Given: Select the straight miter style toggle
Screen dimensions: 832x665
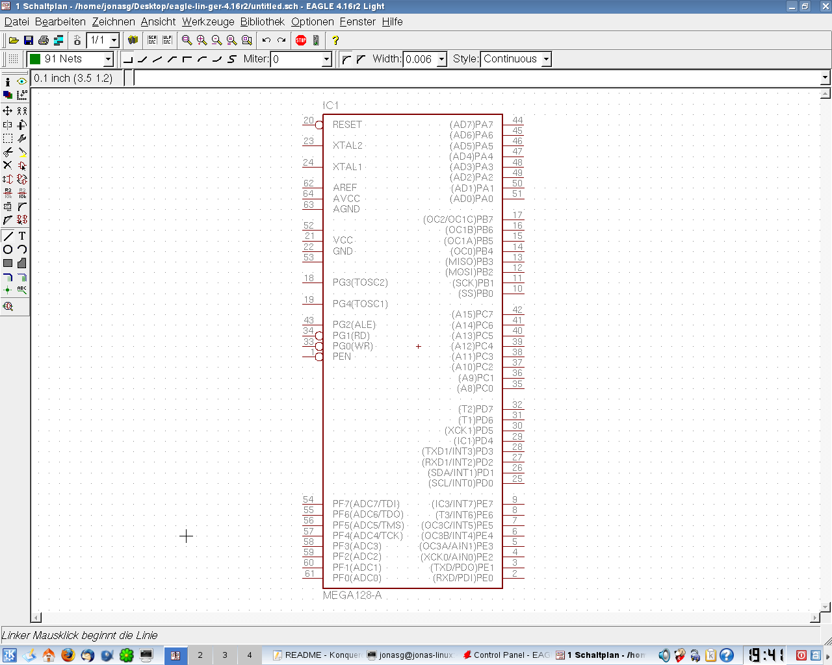Looking at the screenshot, I should (x=361, y=59).
